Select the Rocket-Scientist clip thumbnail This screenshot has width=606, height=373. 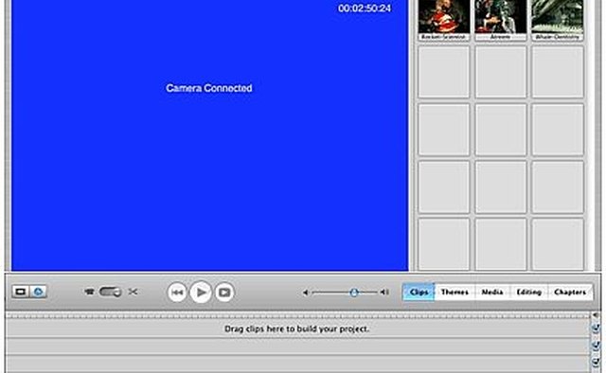tap(444, 19)
